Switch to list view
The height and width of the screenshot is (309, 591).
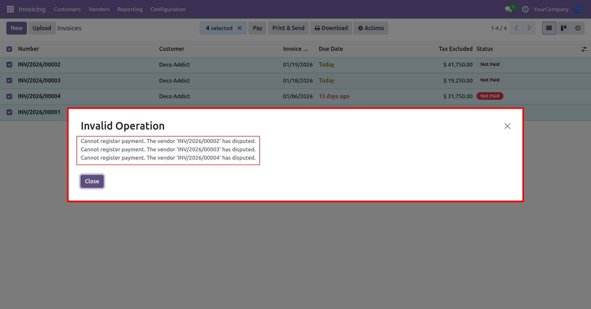549,28
